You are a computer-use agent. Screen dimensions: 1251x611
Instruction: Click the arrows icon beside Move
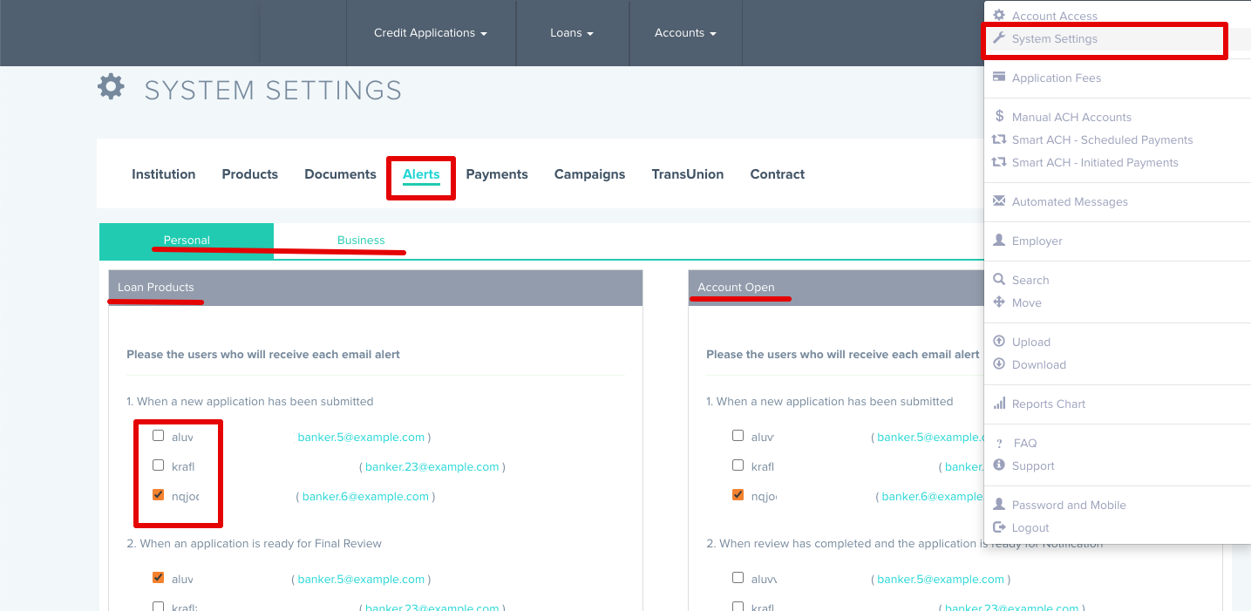coord(999,302)
